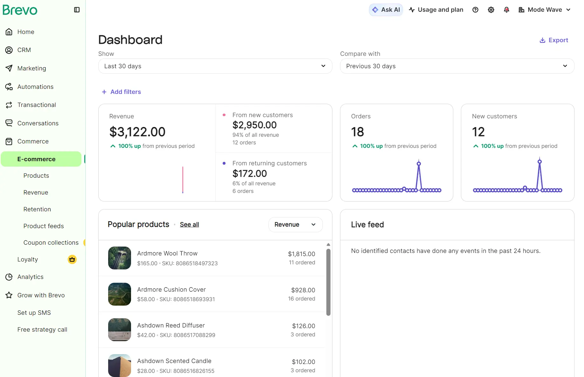Click Ardmore Wool Throw thumbnail
Screen dimensions: 584x377
pyautogui.click(x=120, y=258)
